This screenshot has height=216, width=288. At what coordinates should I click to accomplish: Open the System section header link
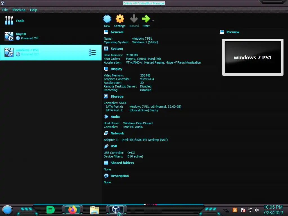click(x=117, y=49)
